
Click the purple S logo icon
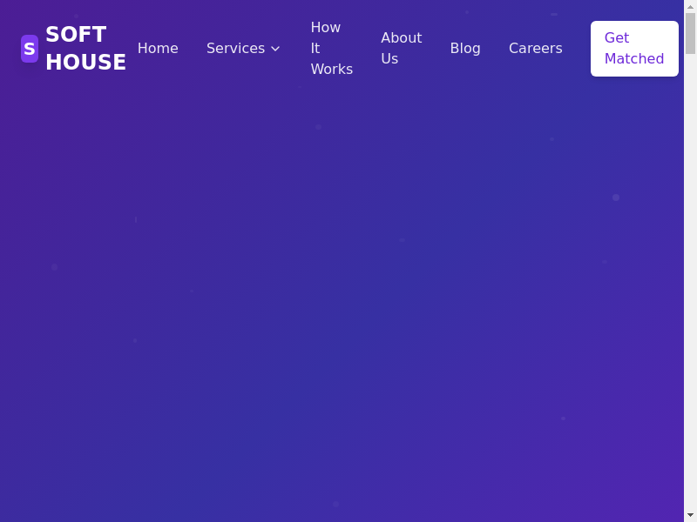(x=30, y=49)
